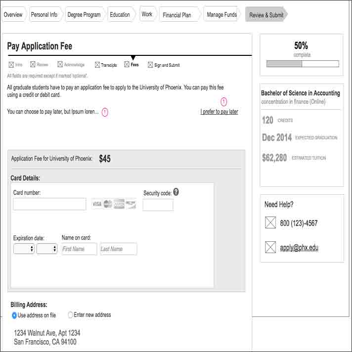Click the Last Name on card field

pyautogui.click(x=118, y=249)
